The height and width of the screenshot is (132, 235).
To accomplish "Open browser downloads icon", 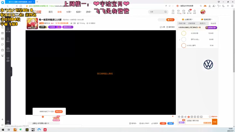I will [210, 6].
